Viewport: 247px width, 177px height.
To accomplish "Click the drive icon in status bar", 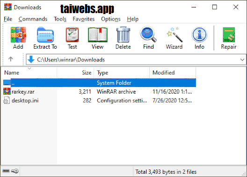I will (6, 171).
